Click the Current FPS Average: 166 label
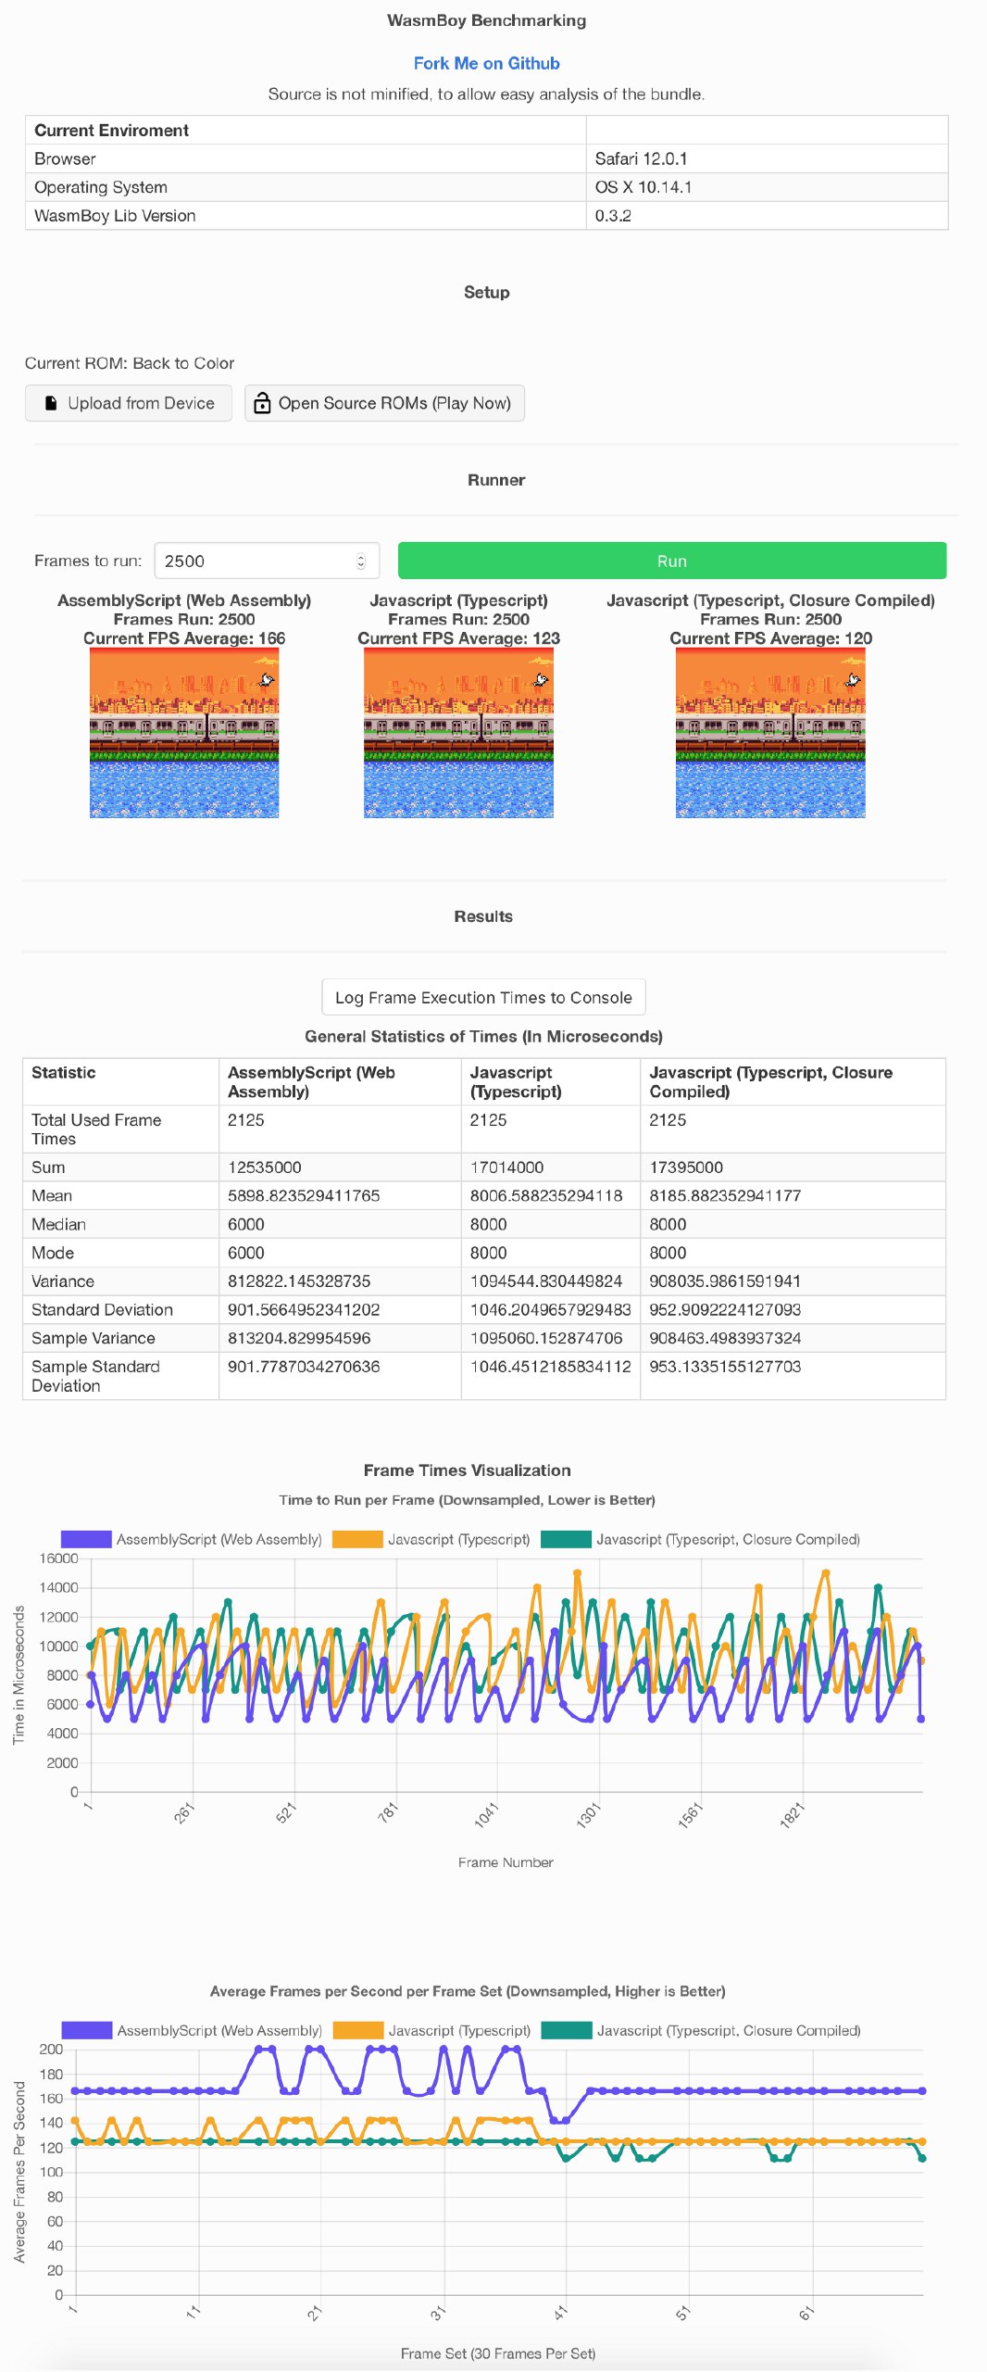The width and height of the screenshot is (987, 2372). pos(184,638)
